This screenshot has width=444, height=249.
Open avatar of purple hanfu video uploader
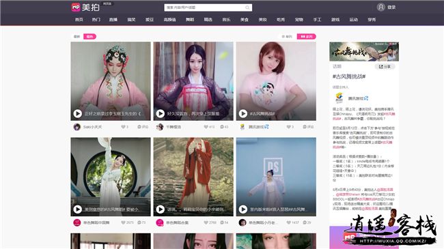(x=160, y=127)
